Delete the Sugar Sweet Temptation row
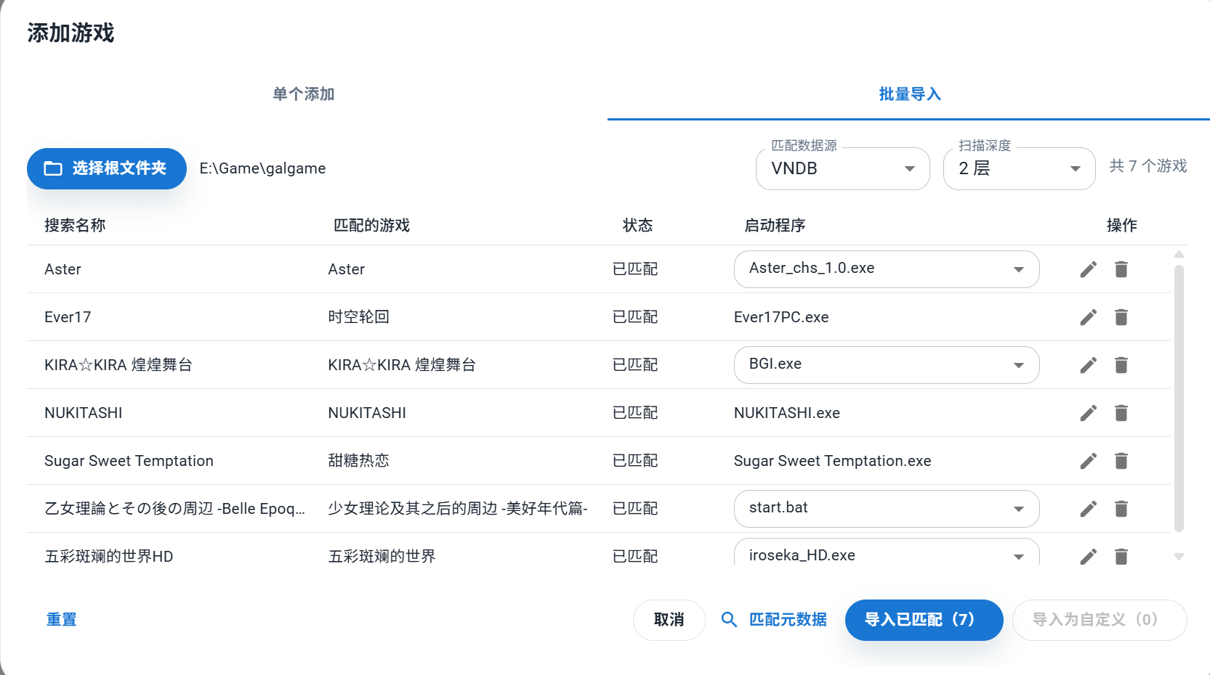This screenshot has height=675, width=1210. coord(1121,461)
